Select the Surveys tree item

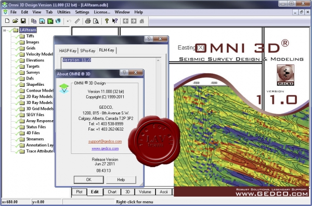coord(33,72)
